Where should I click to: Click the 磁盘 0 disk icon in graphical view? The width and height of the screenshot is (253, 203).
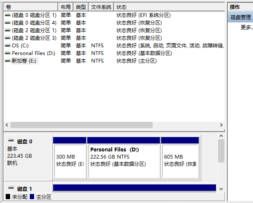(11, 142)
